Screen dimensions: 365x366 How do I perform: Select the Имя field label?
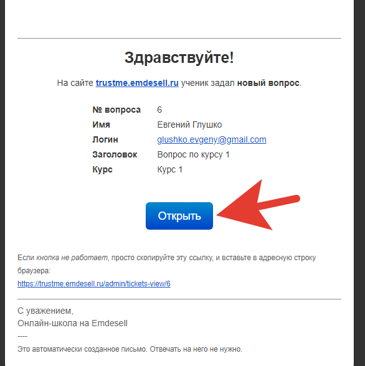101,124
